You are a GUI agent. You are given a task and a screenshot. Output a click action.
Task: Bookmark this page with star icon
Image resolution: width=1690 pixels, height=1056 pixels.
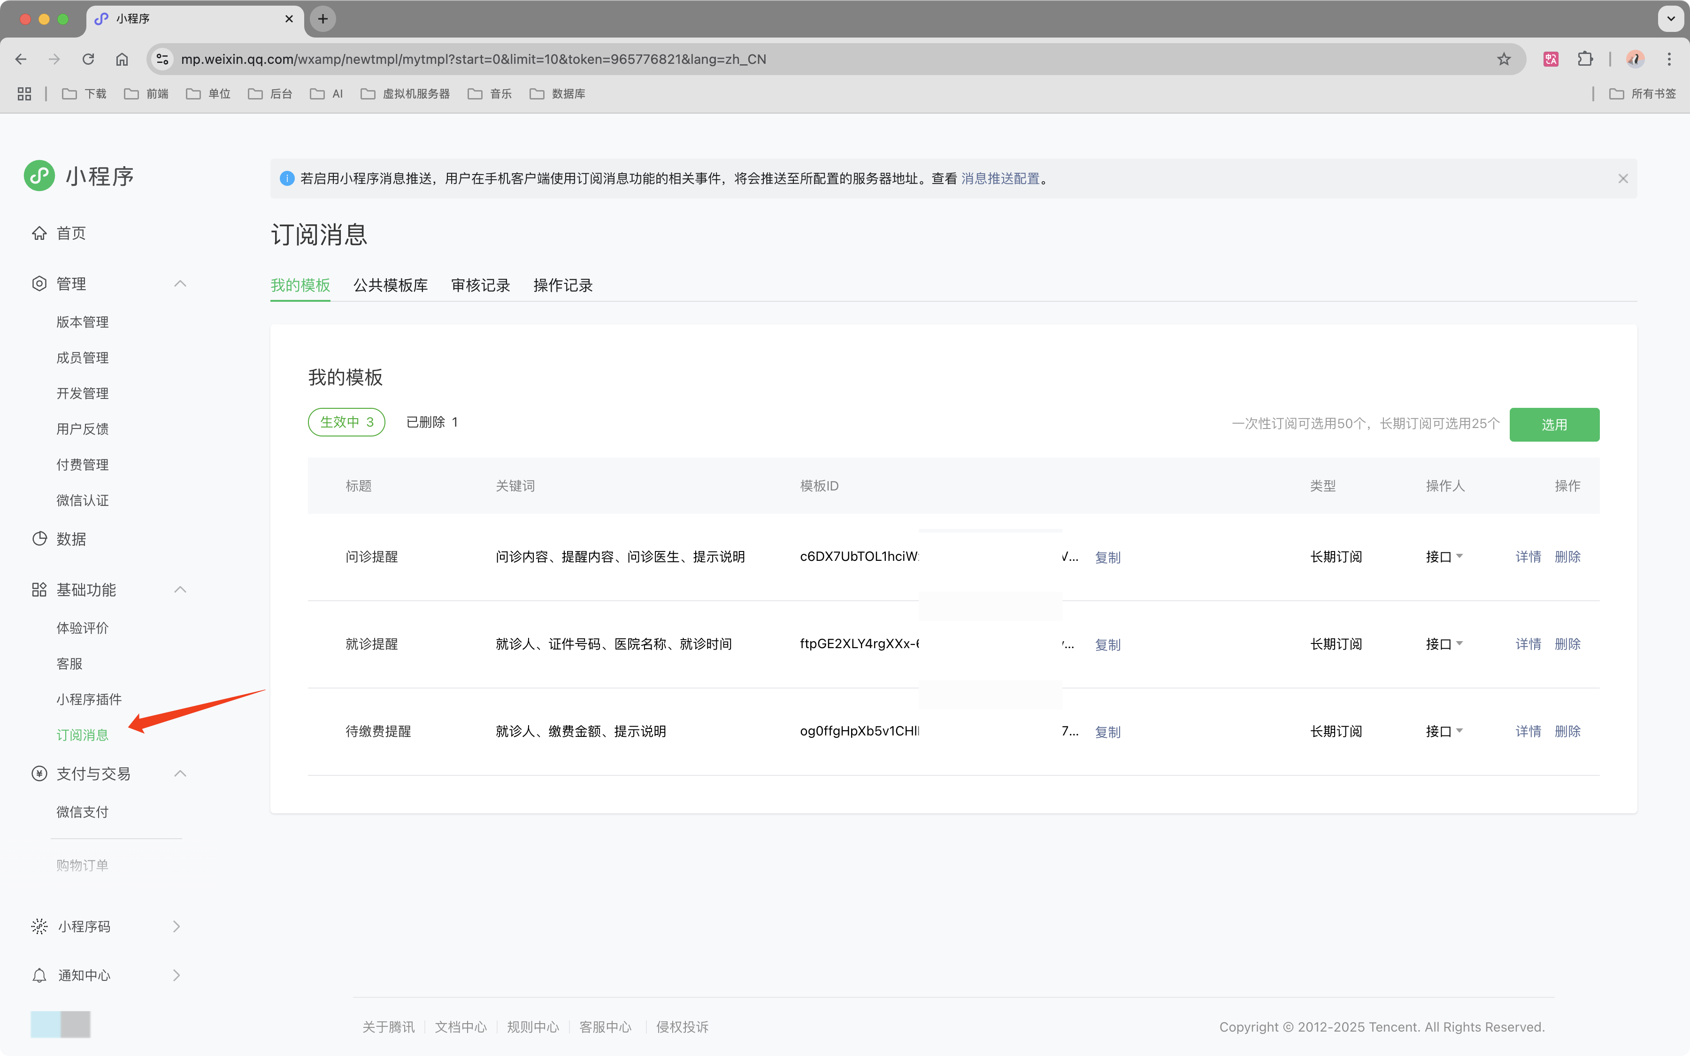(x=1504, y=59)
